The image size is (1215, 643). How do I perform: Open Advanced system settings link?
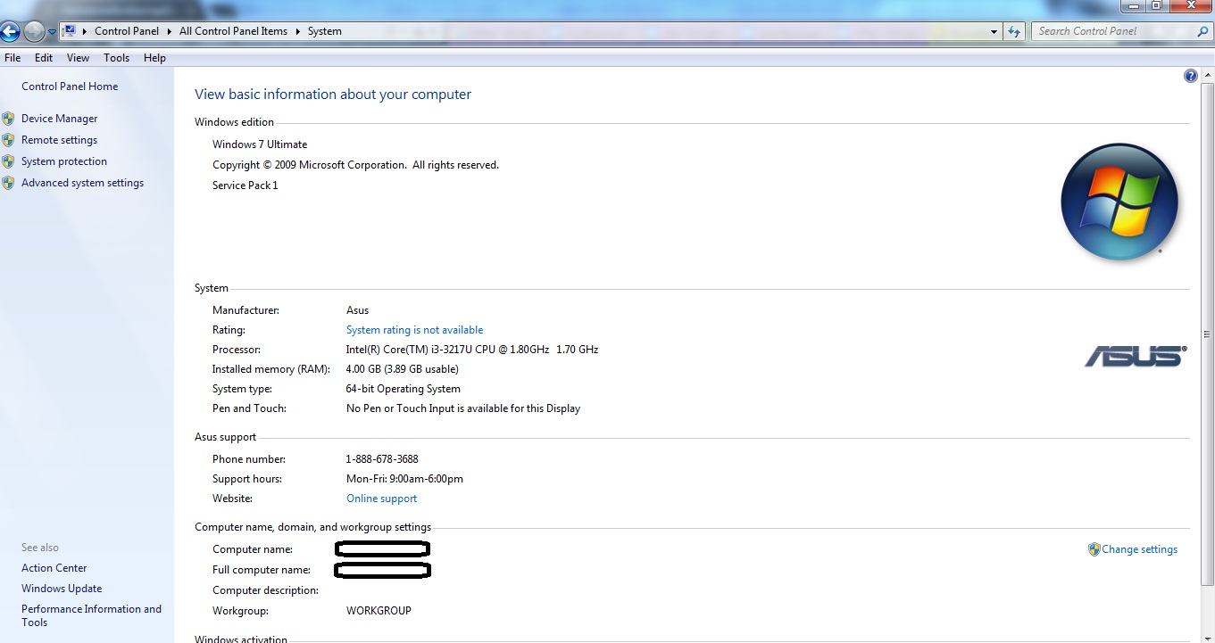point(83,183)
